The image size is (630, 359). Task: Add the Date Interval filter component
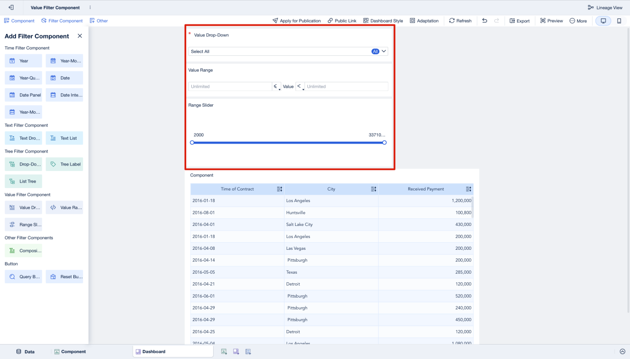(64, 95)
